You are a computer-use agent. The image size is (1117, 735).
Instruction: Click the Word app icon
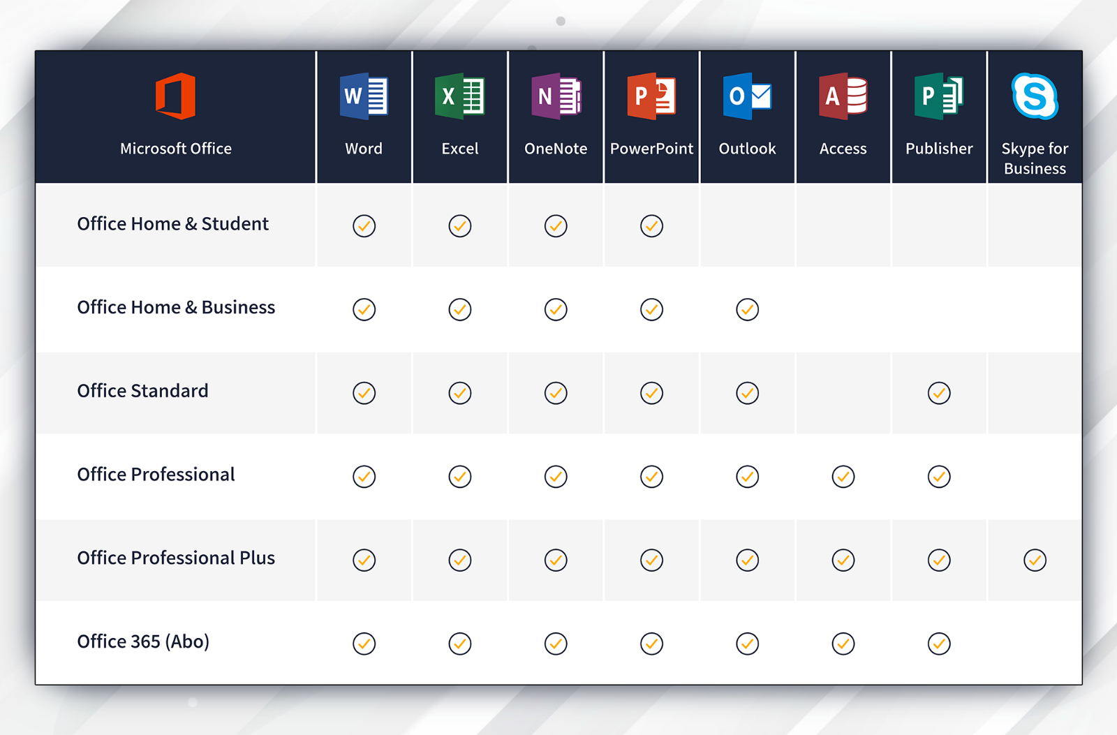click(364, 96)
